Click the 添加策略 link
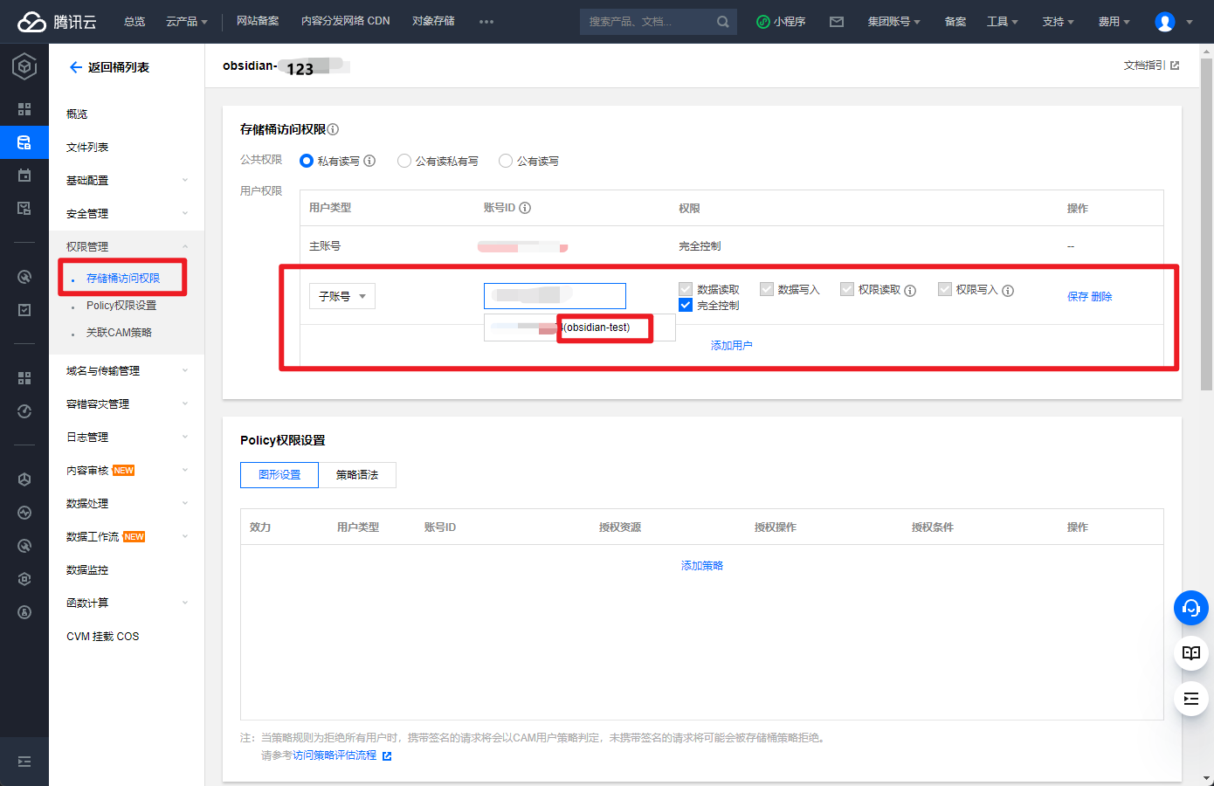Image resolution: width=1214 pixels, height=786 pixels. pyautogui.click(x=702, y=565)
